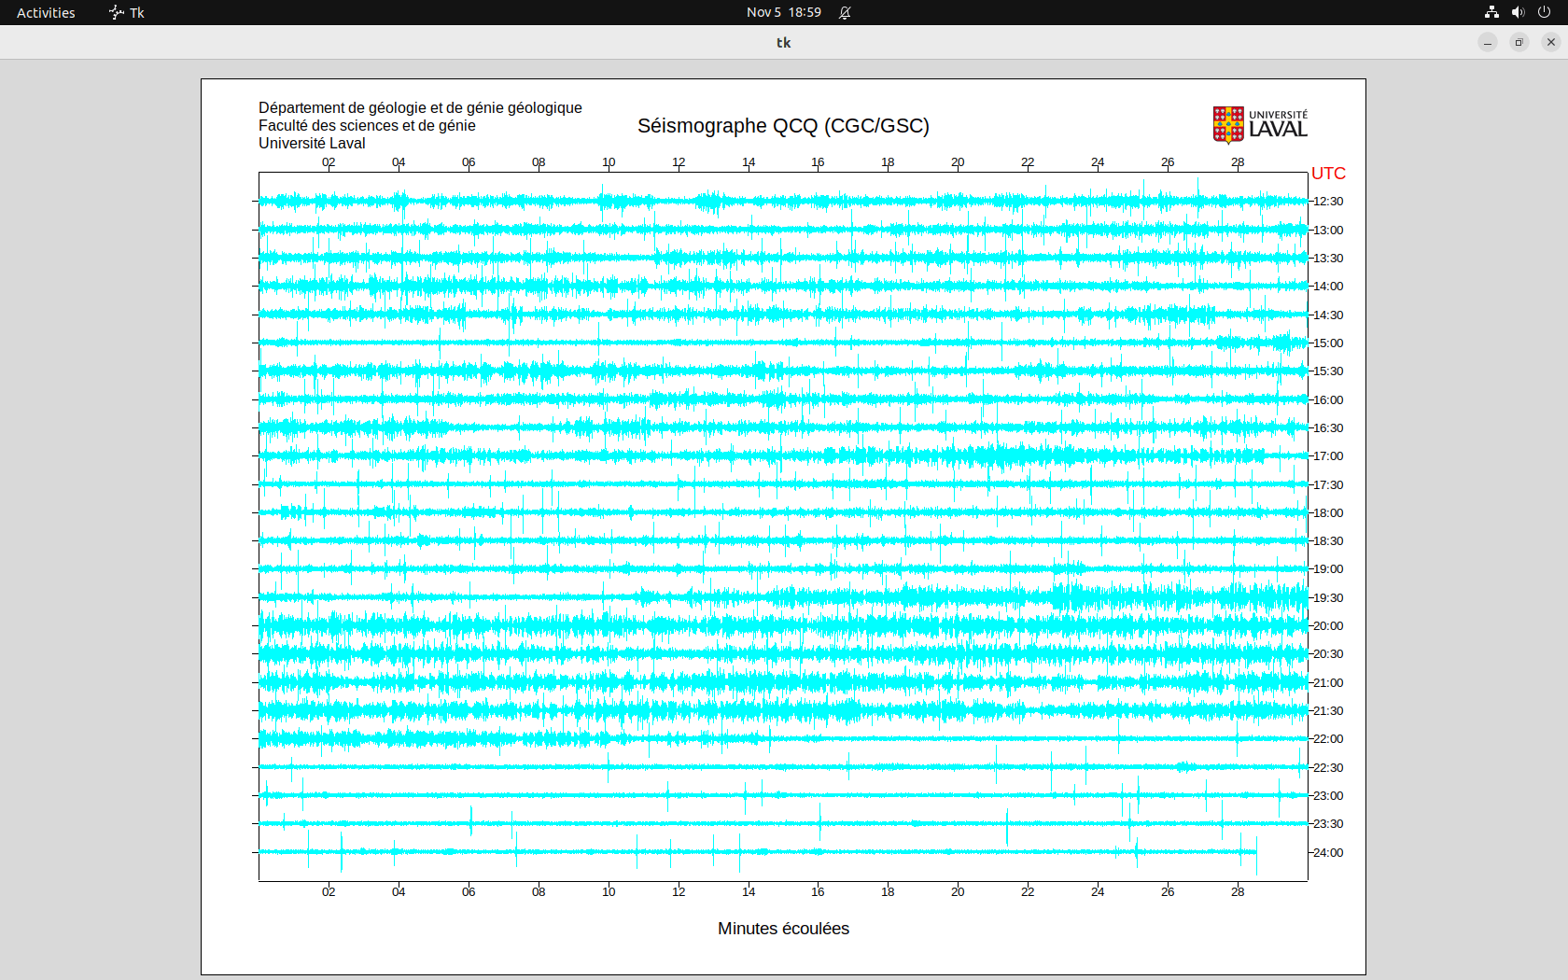Close the tk window

(1551, 42)
